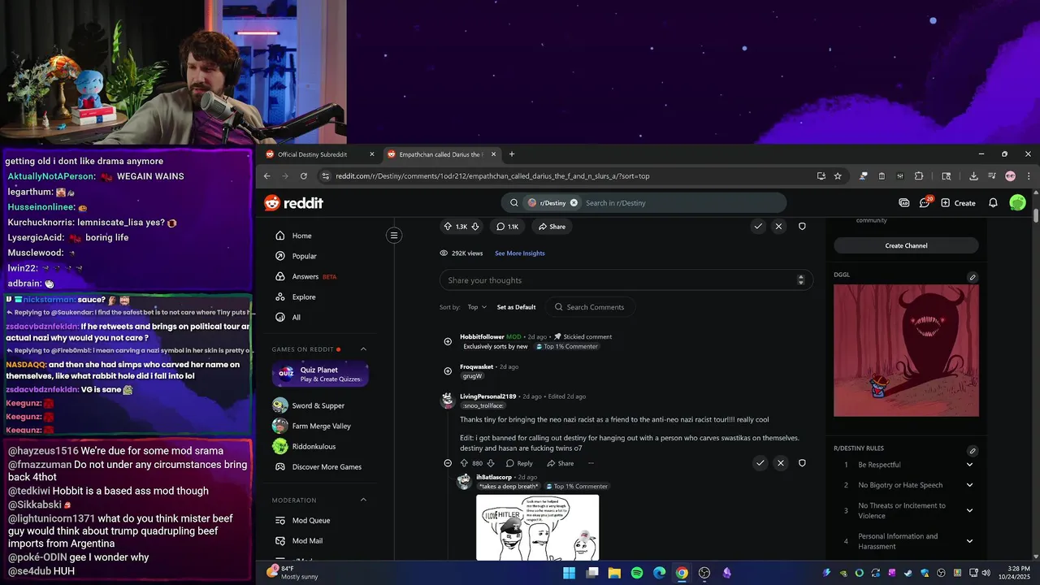Open File Explorer from the taskbar
Image resolution: width=1040 pixels, height=585 pixels.
[x=614, y=573]
